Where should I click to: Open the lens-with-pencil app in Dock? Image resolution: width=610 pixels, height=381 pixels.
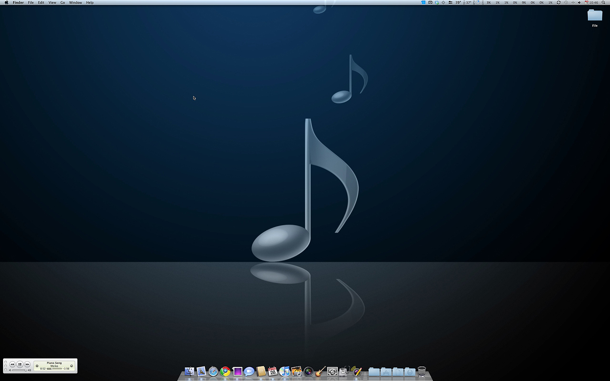click(x=356, y=371)
